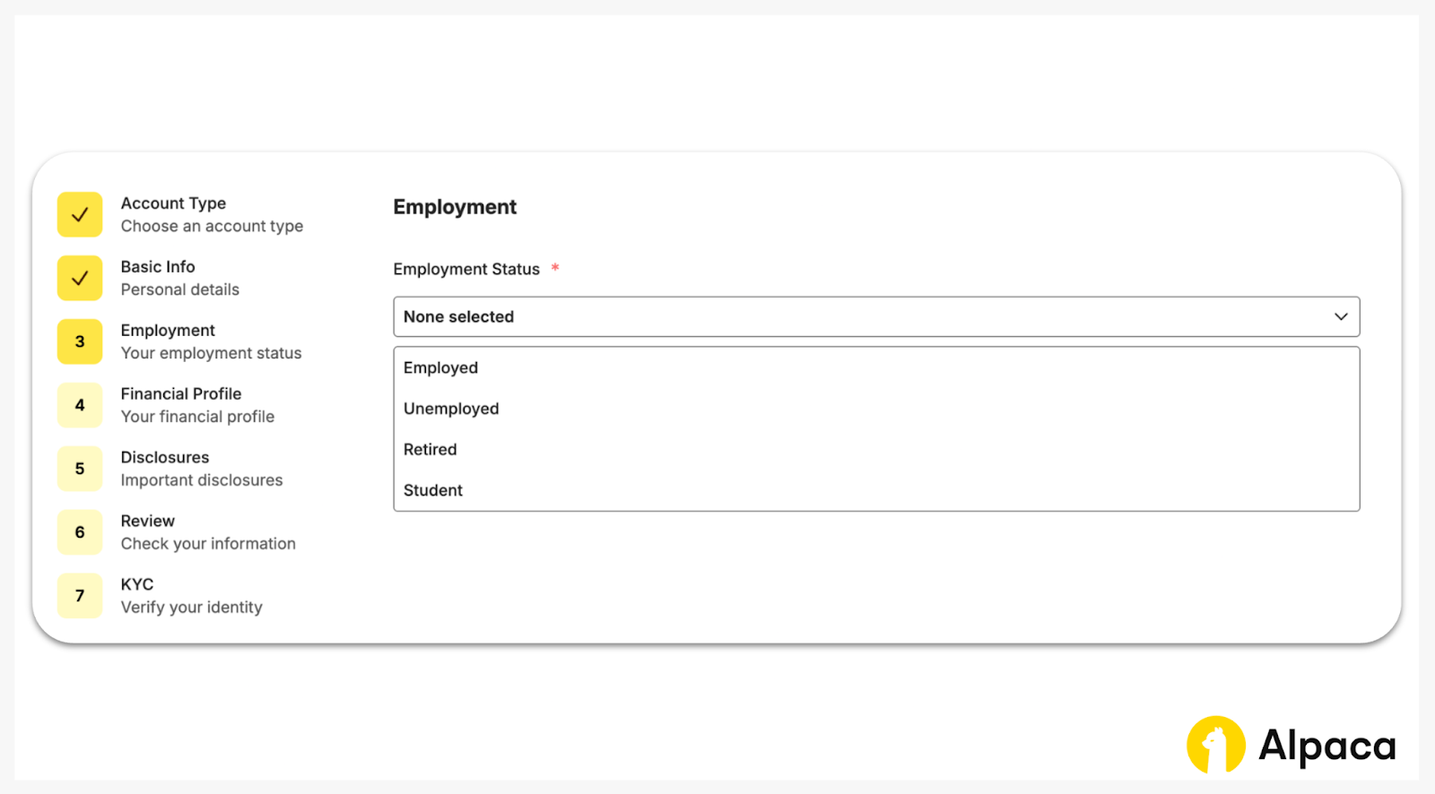
Task: Click step 6 Review number badge
Action: 80,532
